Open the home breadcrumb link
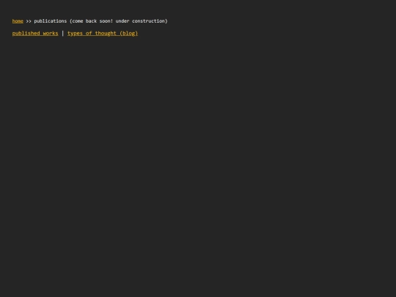 pos(18,21)
